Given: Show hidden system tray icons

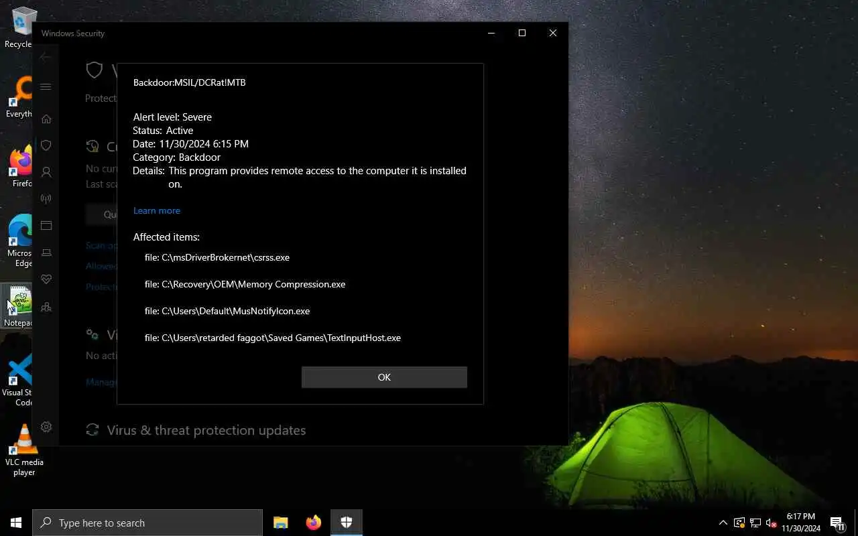Looking at the screenshot, I should pyautogui.click(x=723, y=523).
